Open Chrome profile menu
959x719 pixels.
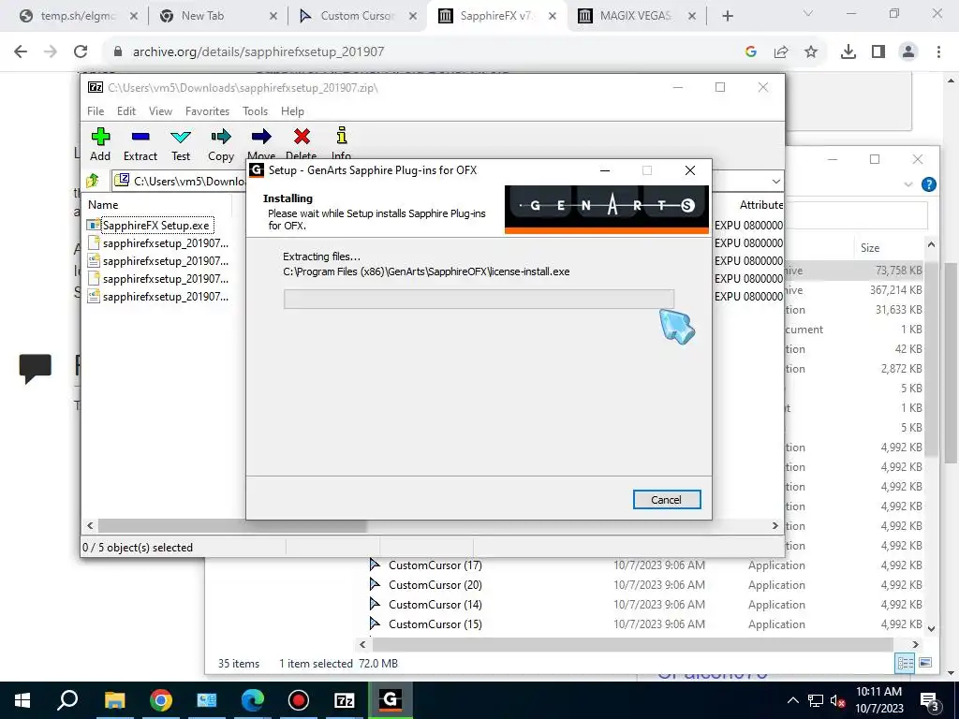[908, 52]
